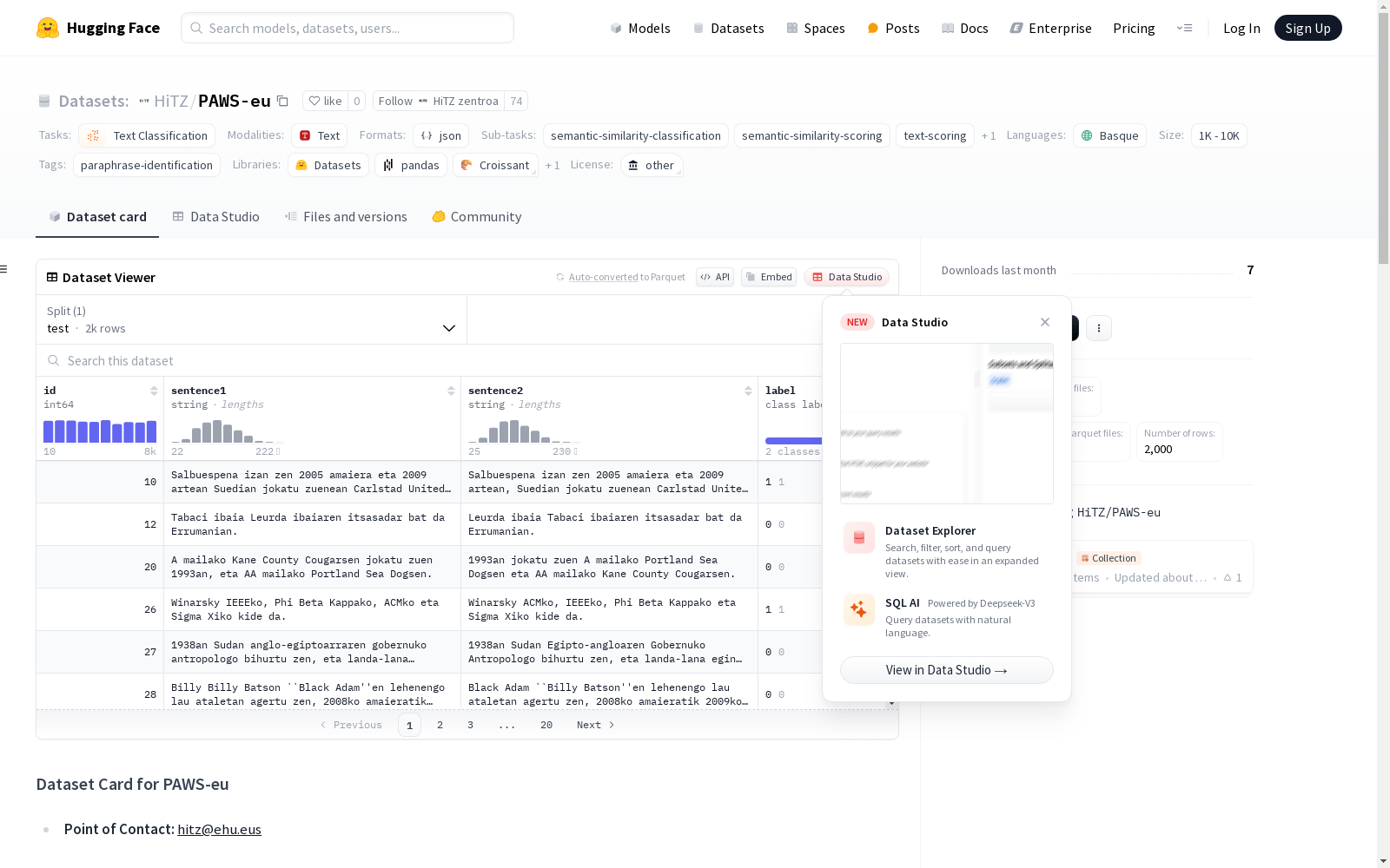
Task: Select the pandas library tag
Action: click(411, 165)
